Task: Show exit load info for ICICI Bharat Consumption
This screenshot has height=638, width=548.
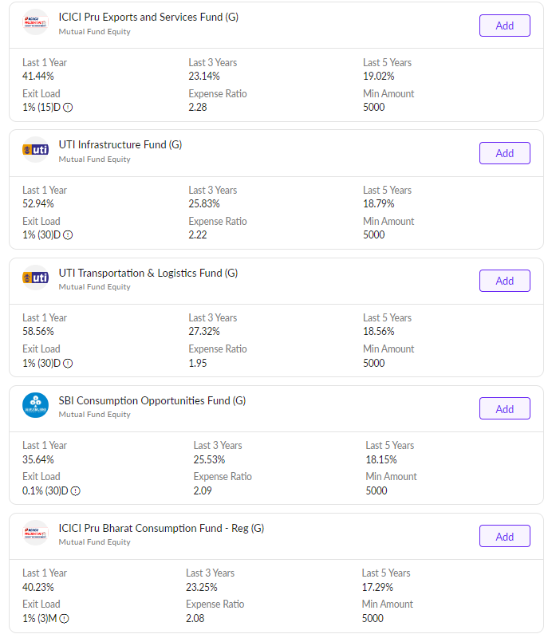Action: pyautogui.click(x=64, y=618)
